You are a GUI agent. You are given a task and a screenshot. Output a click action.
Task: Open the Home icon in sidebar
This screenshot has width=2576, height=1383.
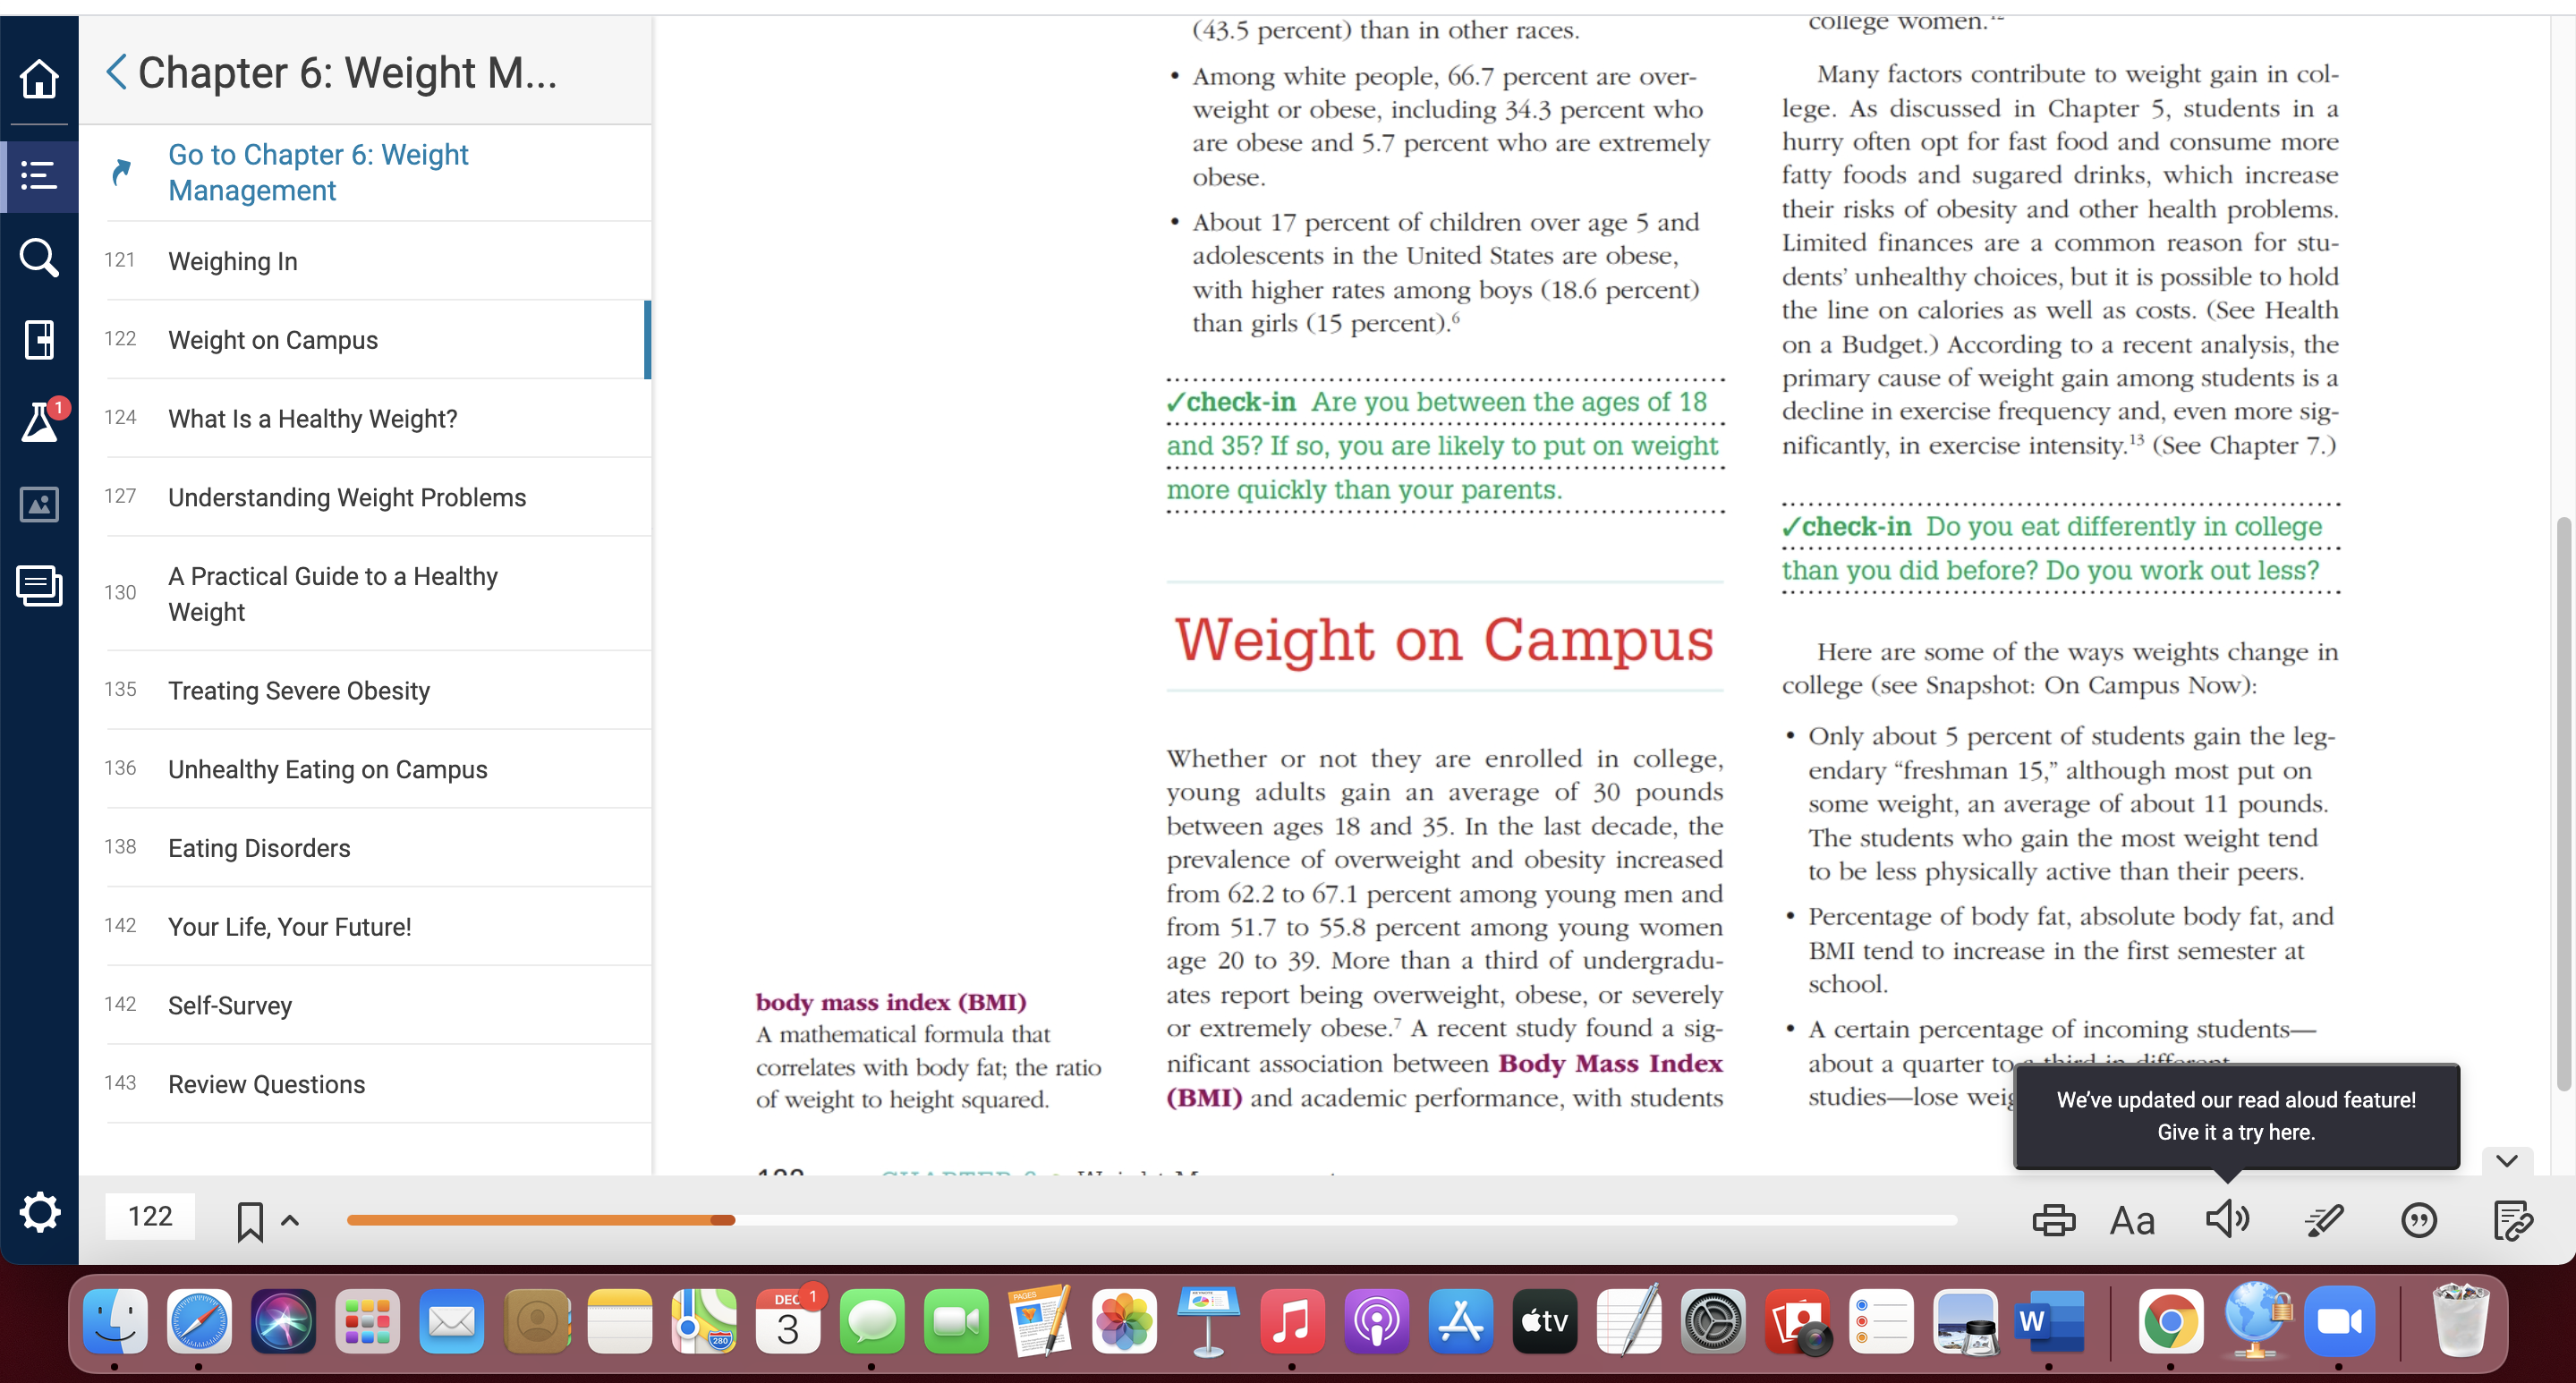(x=39, y=79)
